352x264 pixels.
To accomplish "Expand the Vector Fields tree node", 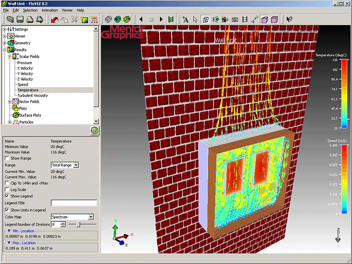I will (10, 102).
